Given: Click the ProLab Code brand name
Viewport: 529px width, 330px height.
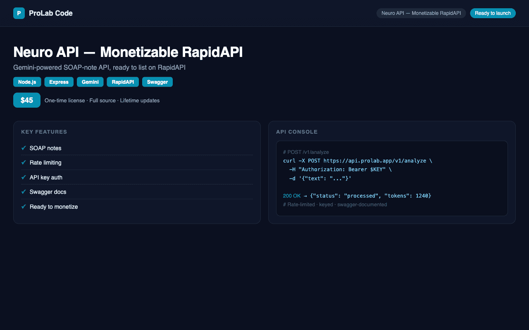Looking at the screenshot, I should 51,13.
